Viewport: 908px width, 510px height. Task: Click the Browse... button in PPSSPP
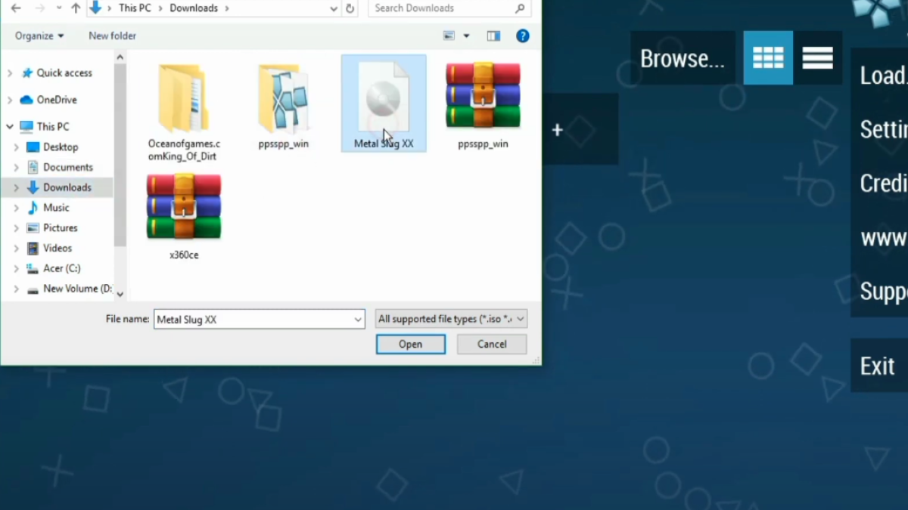pos(683,58)
